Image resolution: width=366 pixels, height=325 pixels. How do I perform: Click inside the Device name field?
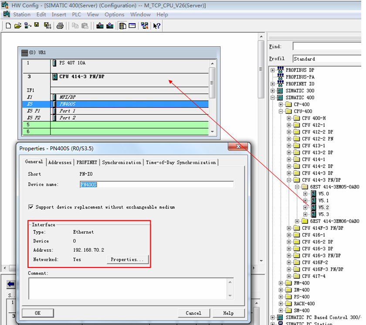tap(157, 185)
